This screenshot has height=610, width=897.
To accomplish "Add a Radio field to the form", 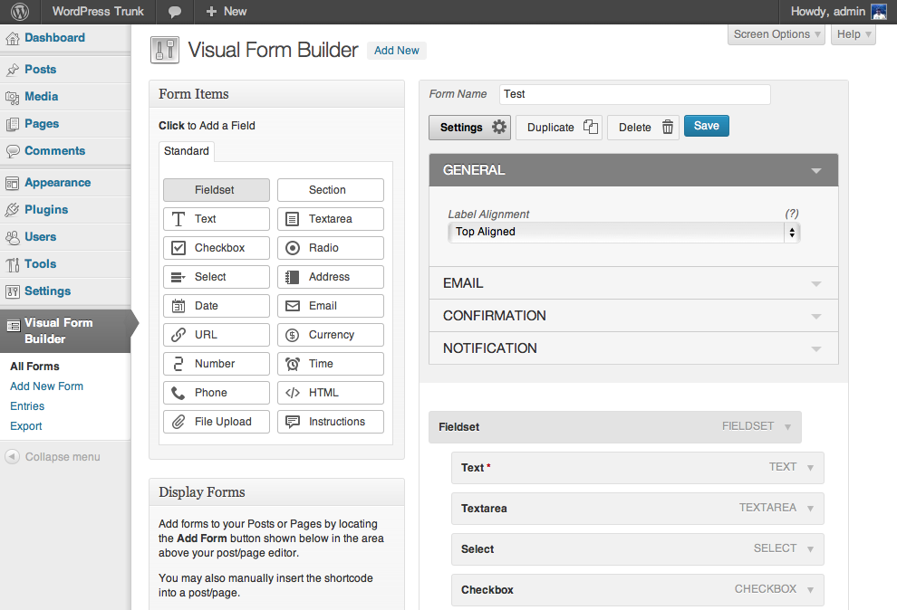I will pos(331,248).
